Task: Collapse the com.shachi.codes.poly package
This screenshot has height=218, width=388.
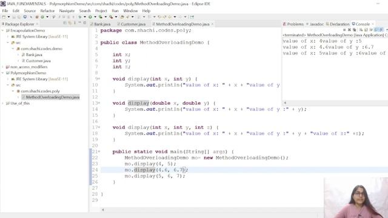Action: click(x=13, y=91)
